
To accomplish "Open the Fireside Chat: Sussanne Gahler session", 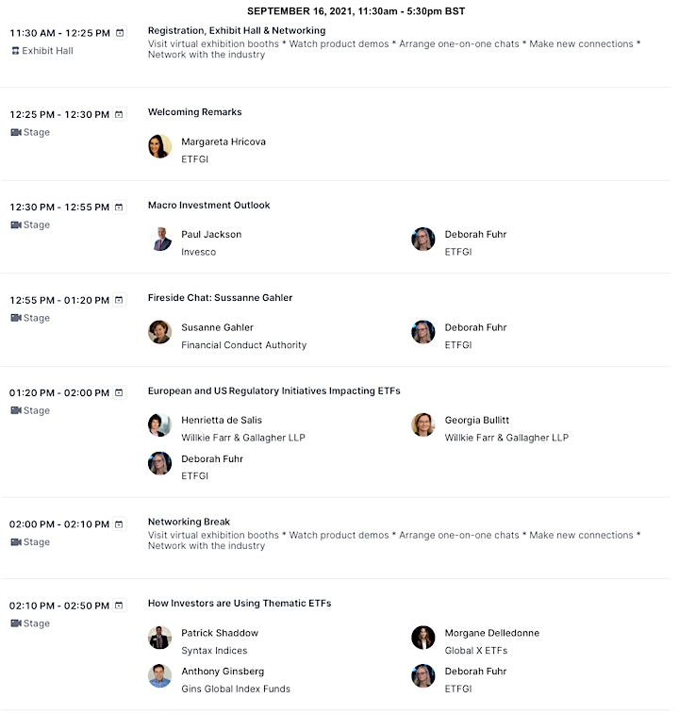I will click(x=220, y=298).
